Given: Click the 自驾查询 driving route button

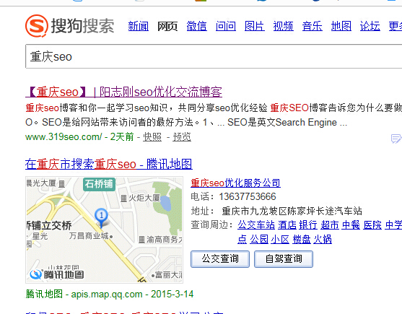Looking at the screenshot, I should (x=284, y=259).
